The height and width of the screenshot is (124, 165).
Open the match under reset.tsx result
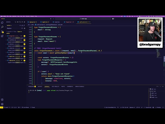click(x=17, y=54)
